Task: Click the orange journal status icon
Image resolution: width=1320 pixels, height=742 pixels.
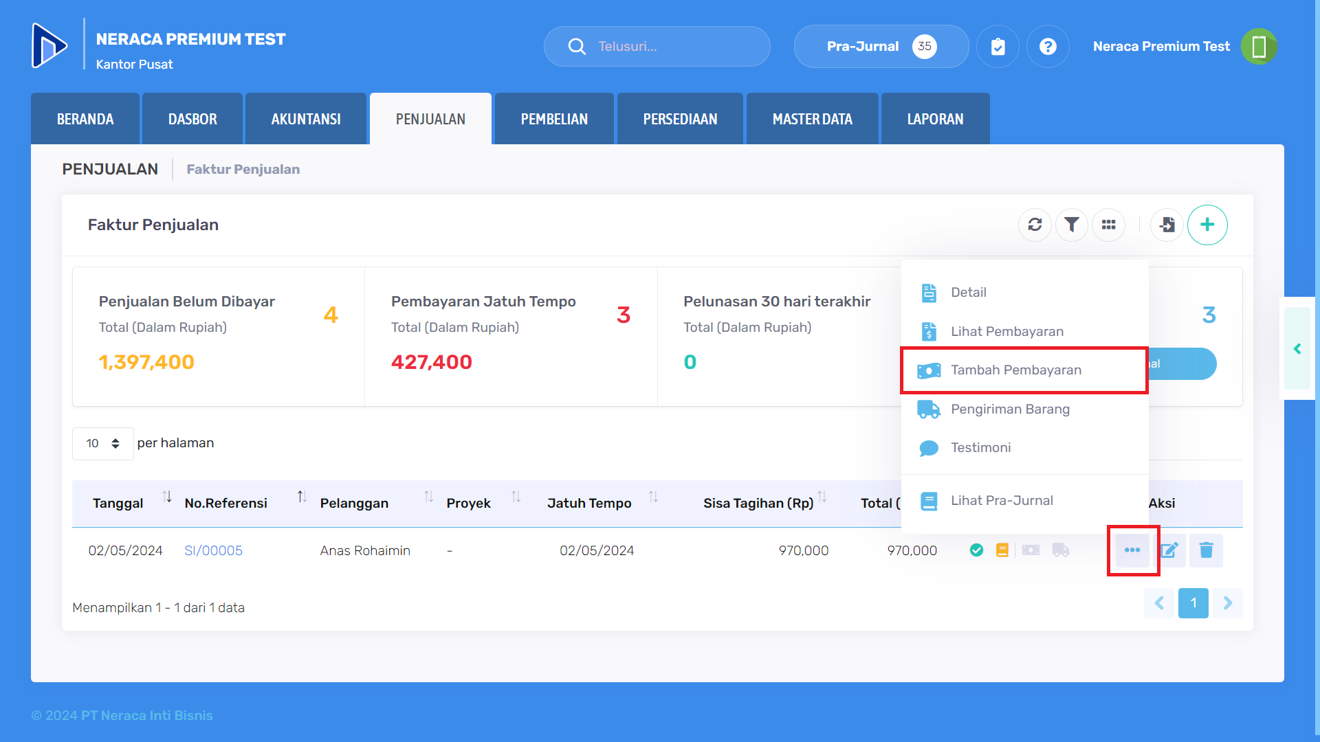Action: click(x=1002, y=550)
